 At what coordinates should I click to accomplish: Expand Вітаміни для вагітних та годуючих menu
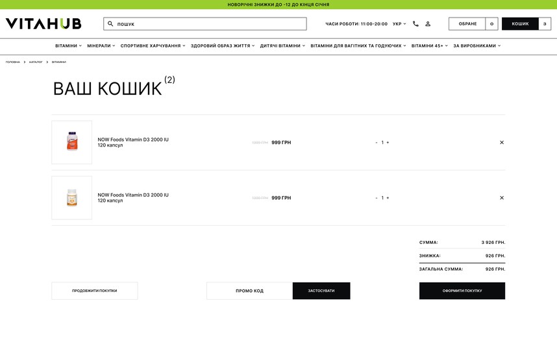pyautogui.click(x=358, y=46)
